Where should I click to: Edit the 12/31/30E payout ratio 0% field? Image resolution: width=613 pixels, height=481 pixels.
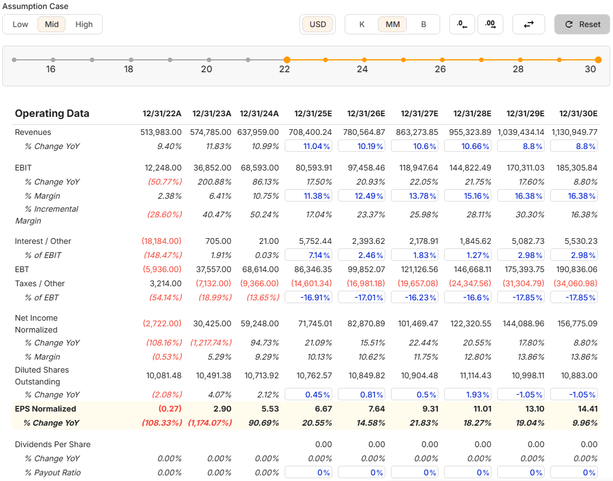(x=574, y=473)
